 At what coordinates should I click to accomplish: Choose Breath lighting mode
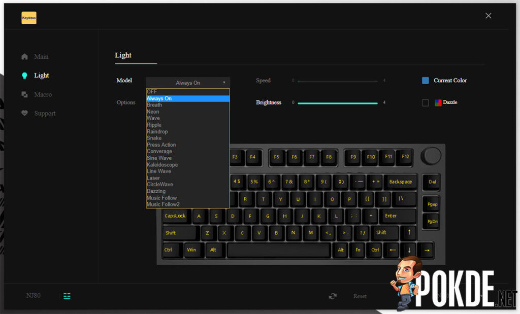188,105
